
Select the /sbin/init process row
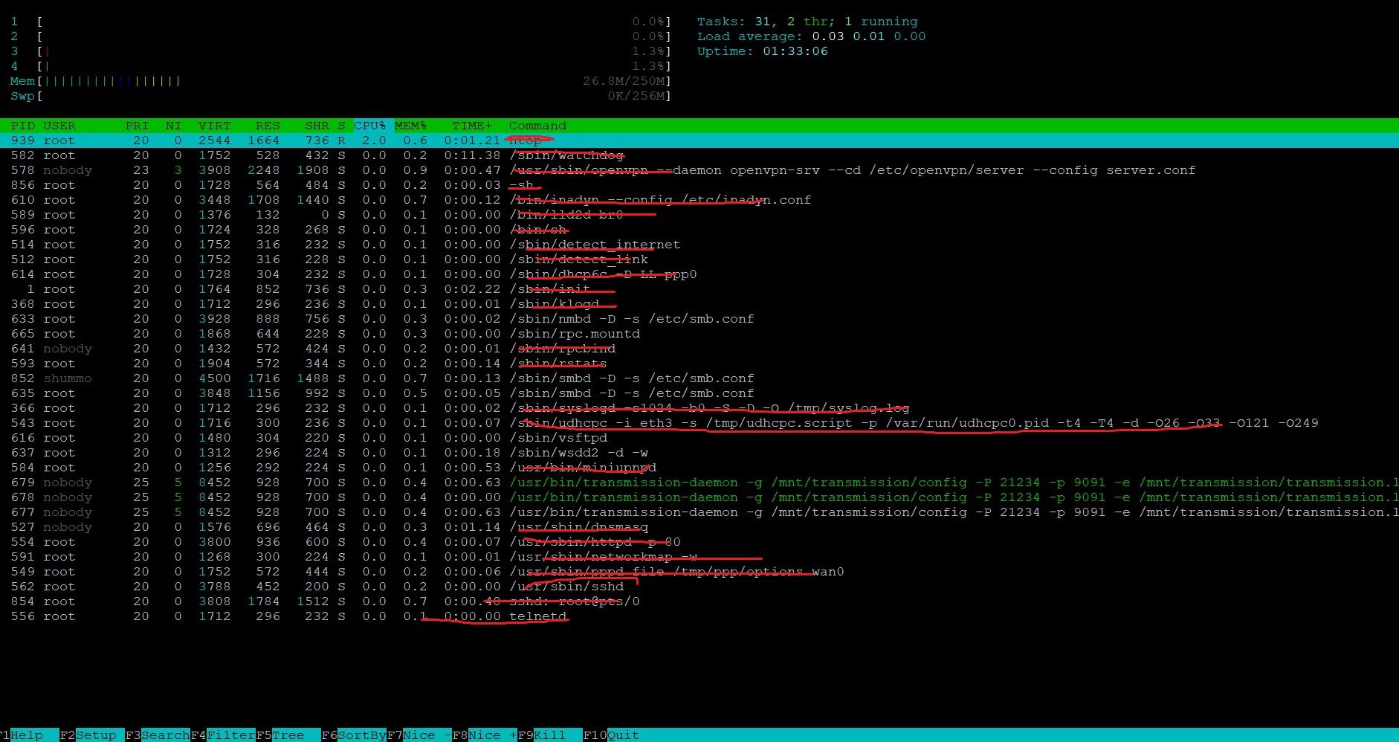pyautogui.click(x=699, y=289)
